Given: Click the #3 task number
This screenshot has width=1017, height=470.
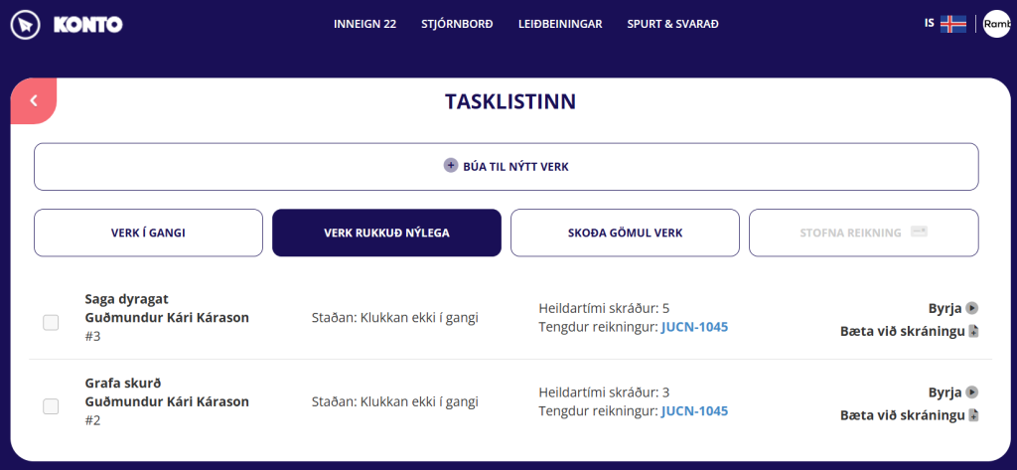Looking at the screenshot, I should (x=92, y=336).
